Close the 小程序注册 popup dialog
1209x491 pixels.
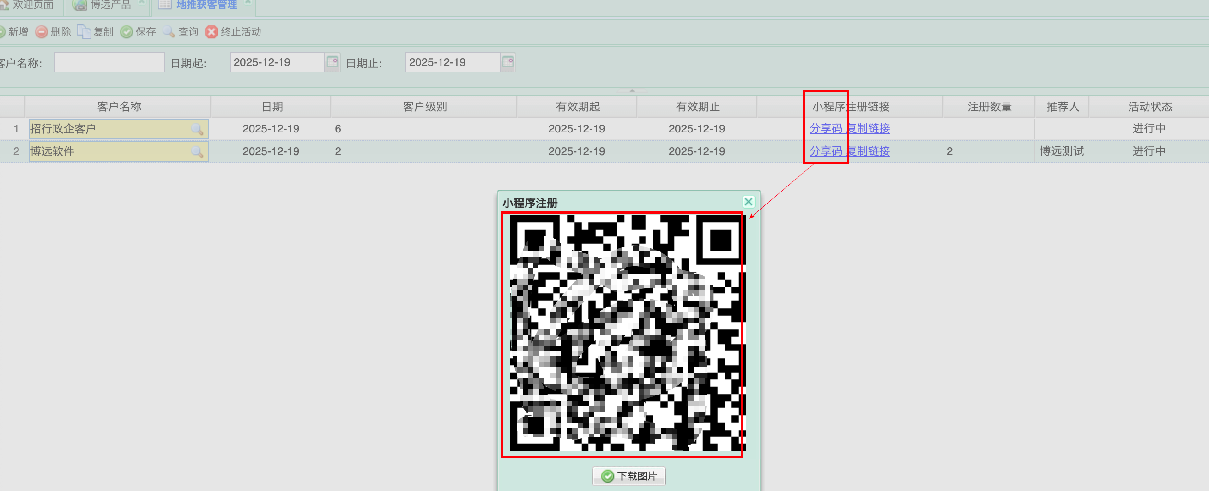(x=748, y=202)
